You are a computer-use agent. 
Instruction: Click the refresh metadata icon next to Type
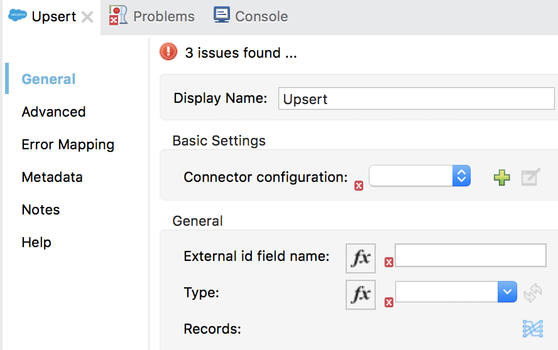point(533,292)
